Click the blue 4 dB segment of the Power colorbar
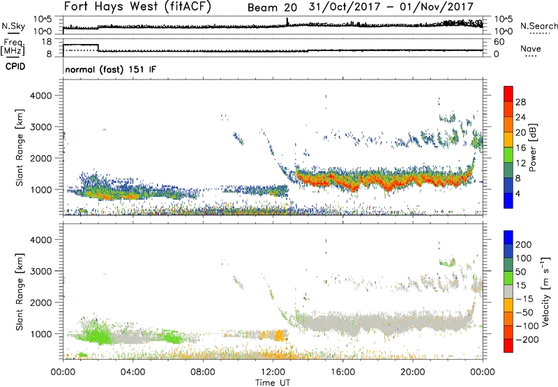The image size is (558, 387). pyautogui.click(x=508, y=200)
